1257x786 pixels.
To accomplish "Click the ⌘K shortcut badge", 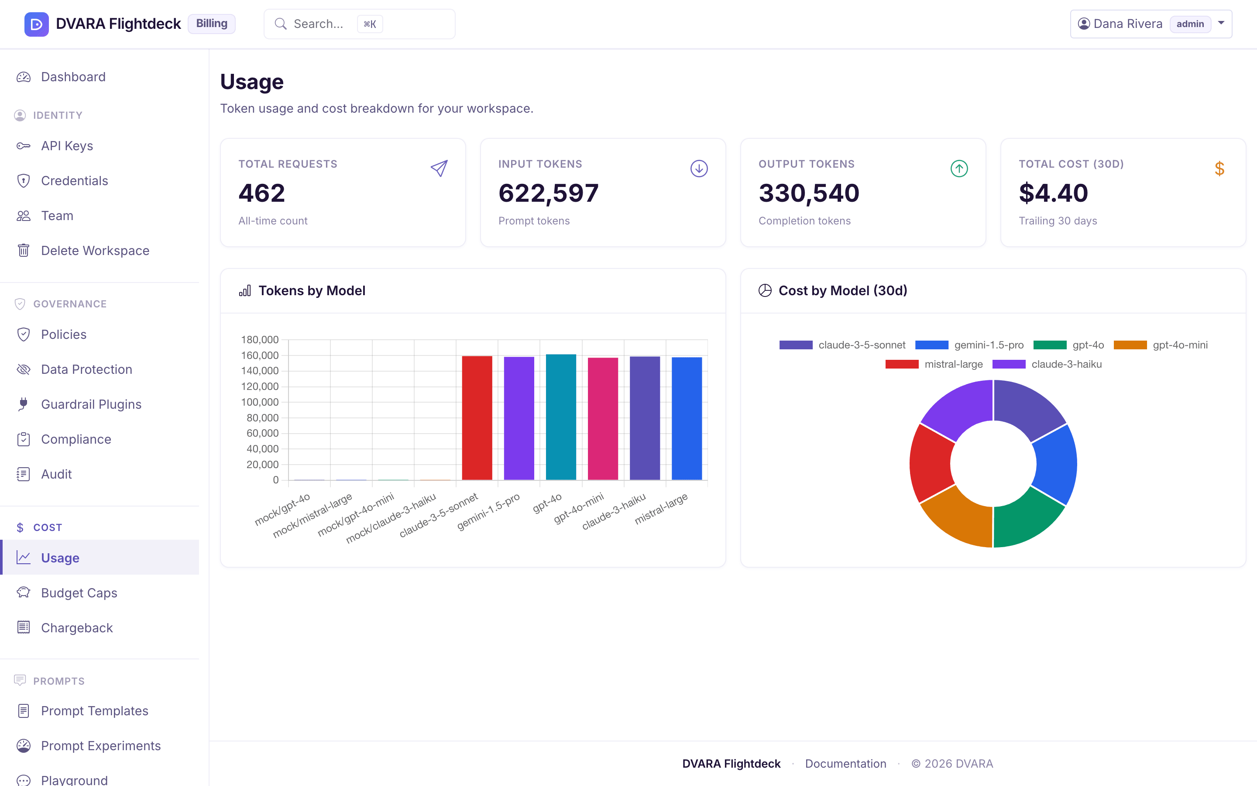I will click(x=370, y=24).
